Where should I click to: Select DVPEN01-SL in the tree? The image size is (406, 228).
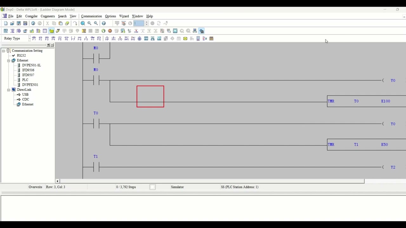(31, 65)
